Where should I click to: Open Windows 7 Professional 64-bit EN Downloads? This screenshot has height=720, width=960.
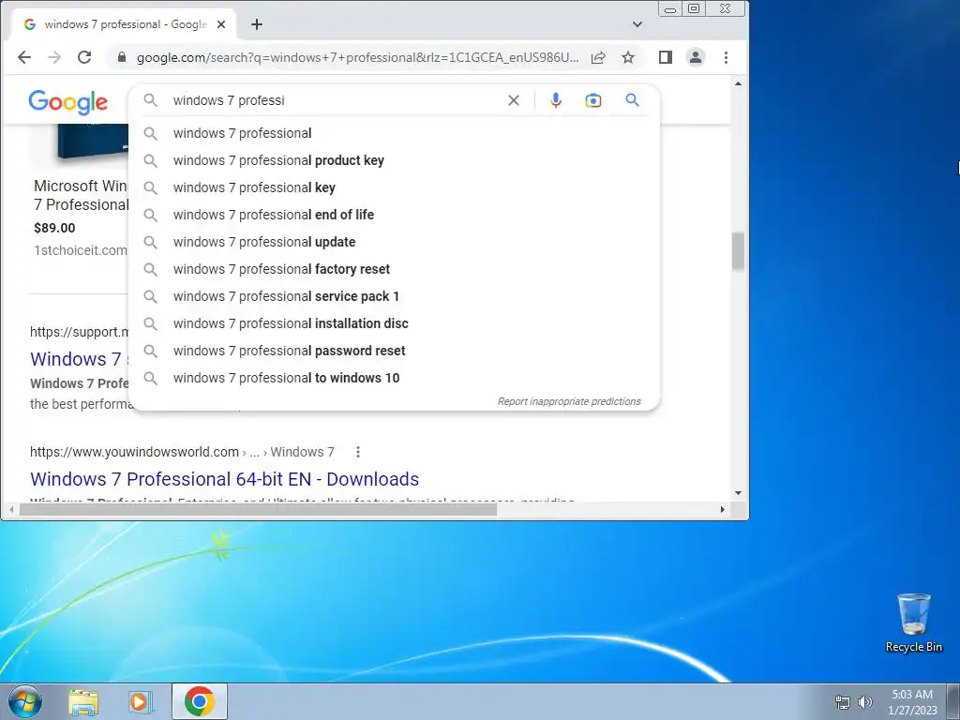tap(225, 479)
